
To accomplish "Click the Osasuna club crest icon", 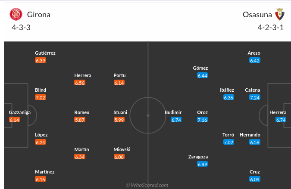I will tap(280, 14).
